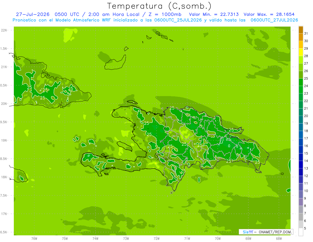Pick the orange swatch between 30 and 31
The image size is (313, 242).
tap(301, 37)
